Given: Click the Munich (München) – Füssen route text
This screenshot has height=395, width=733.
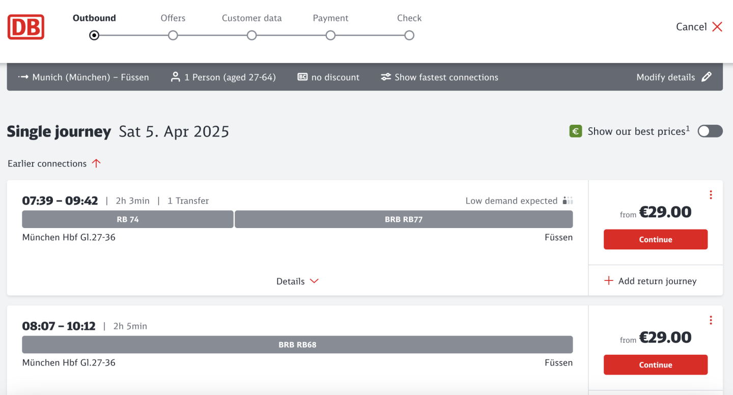Looking at the screenshot, I should tap(91, 77).
